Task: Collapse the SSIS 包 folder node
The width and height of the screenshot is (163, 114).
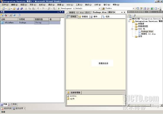Action: pyautogui.click(x=132, y=29)
